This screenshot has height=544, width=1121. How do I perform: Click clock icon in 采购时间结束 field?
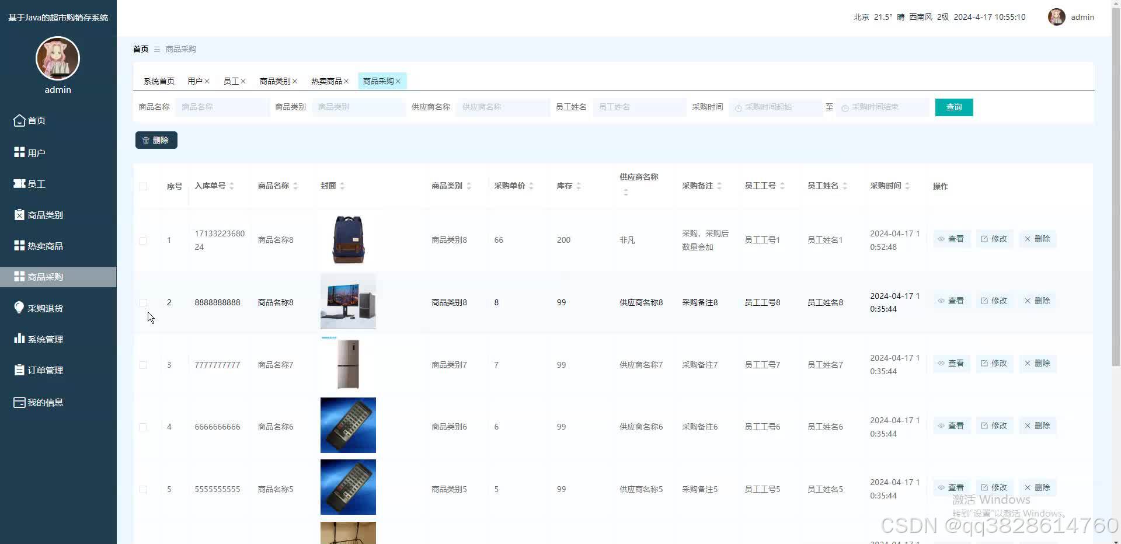pyautogui.click(x=845, y=108)
